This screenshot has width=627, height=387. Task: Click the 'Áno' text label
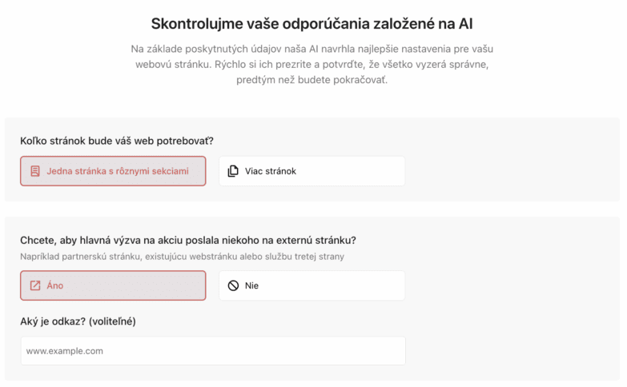point(54,285)
